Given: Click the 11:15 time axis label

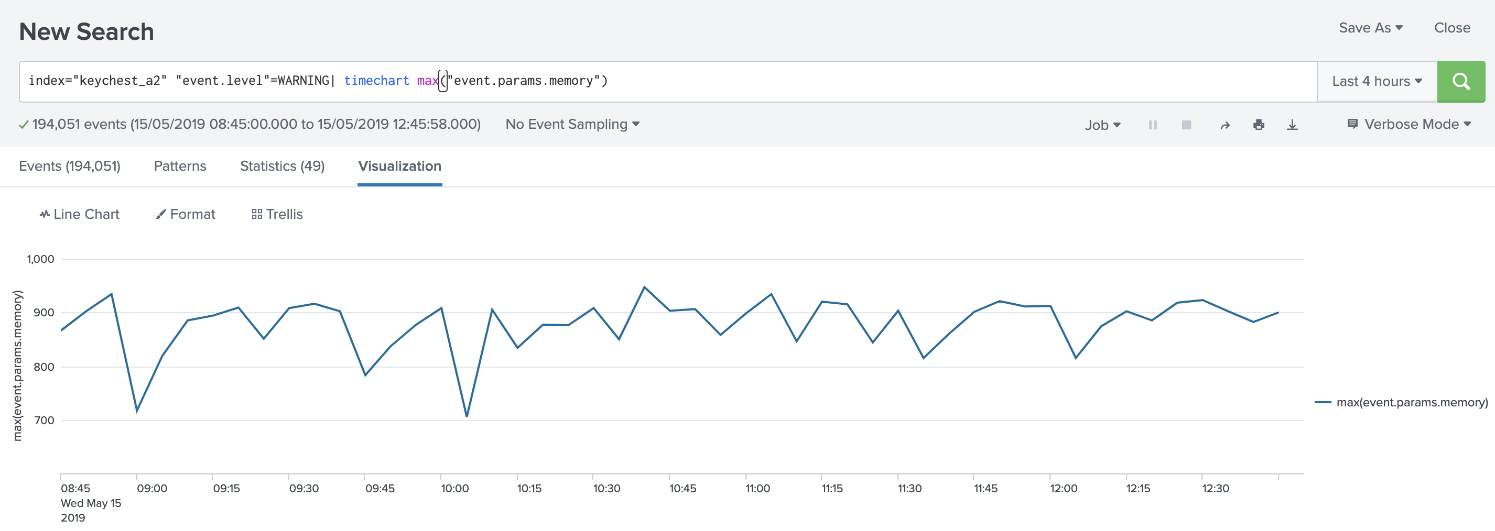Looking at the screenshot, I should (832, 489).
